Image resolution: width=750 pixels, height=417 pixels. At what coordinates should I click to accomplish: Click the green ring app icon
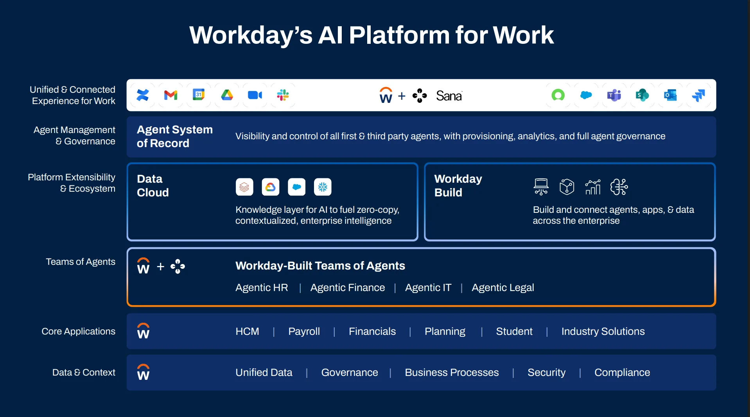point(558,95)
